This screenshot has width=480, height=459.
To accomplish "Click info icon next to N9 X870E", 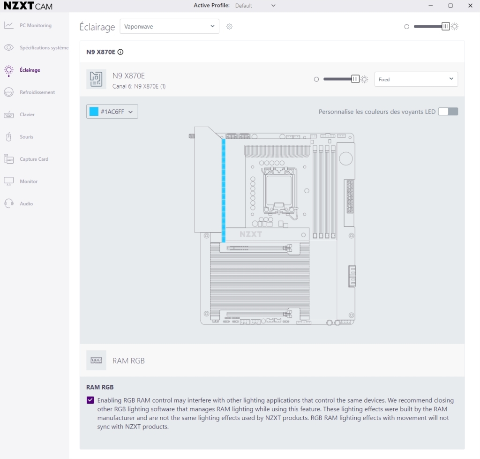I will (x=120, y=52).
